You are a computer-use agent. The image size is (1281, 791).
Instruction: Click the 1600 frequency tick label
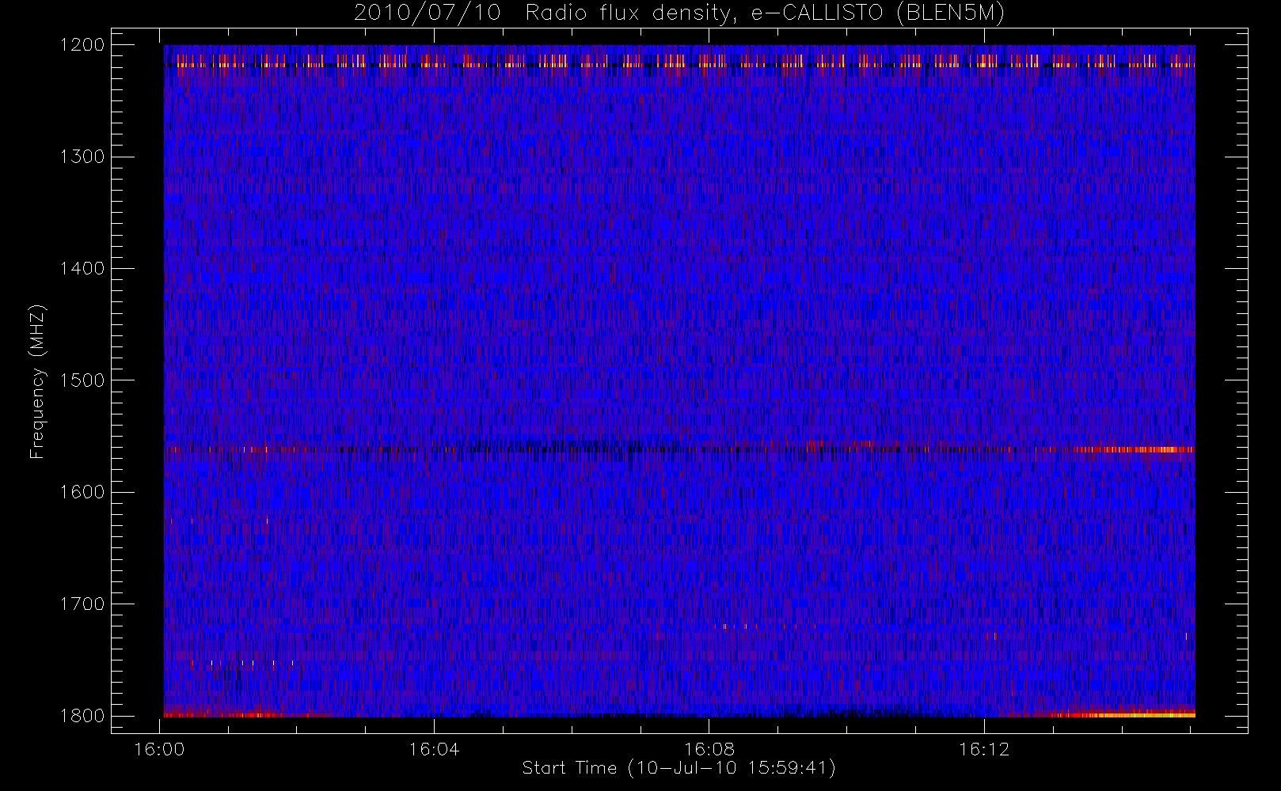(x=82, y=492)
